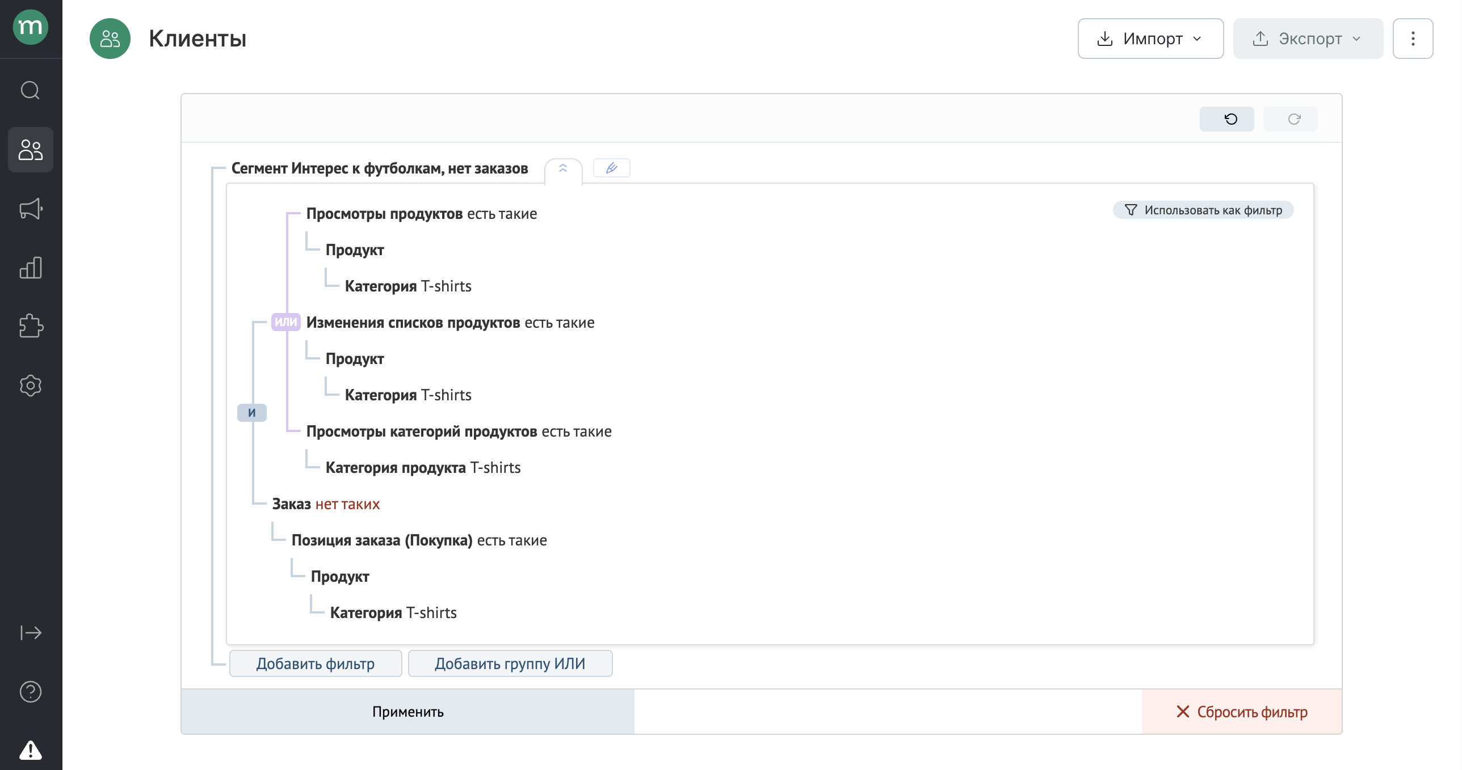Open the help question mark icon
The height and width of the screenshot is (770, 1462).
click(x=31, y=692)
